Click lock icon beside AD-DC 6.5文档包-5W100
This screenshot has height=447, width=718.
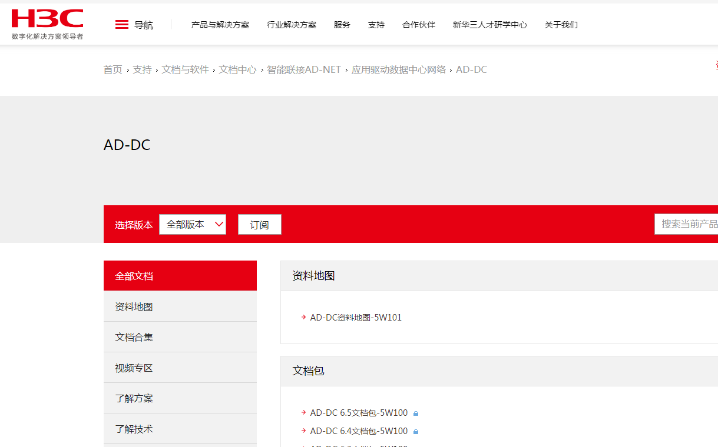click(416, 413)
